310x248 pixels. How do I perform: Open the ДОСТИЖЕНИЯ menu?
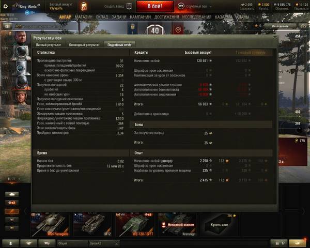coord(167,17)
